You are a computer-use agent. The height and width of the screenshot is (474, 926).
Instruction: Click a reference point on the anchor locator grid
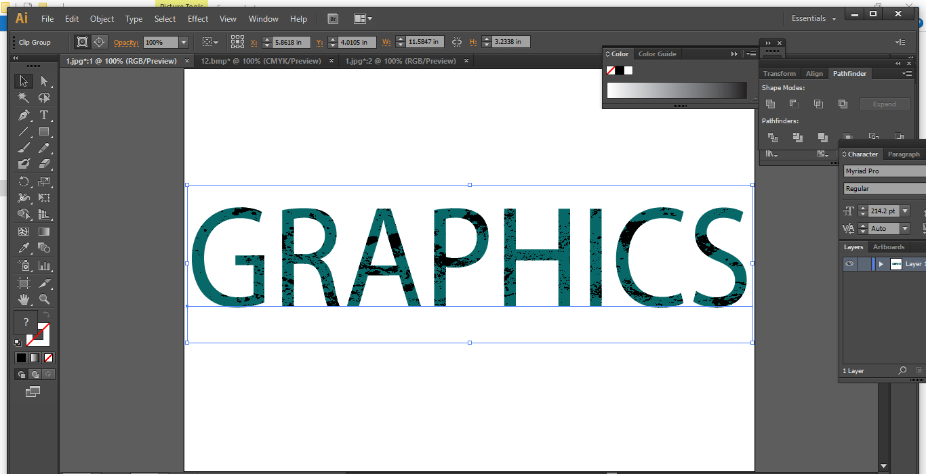[237, 41]
